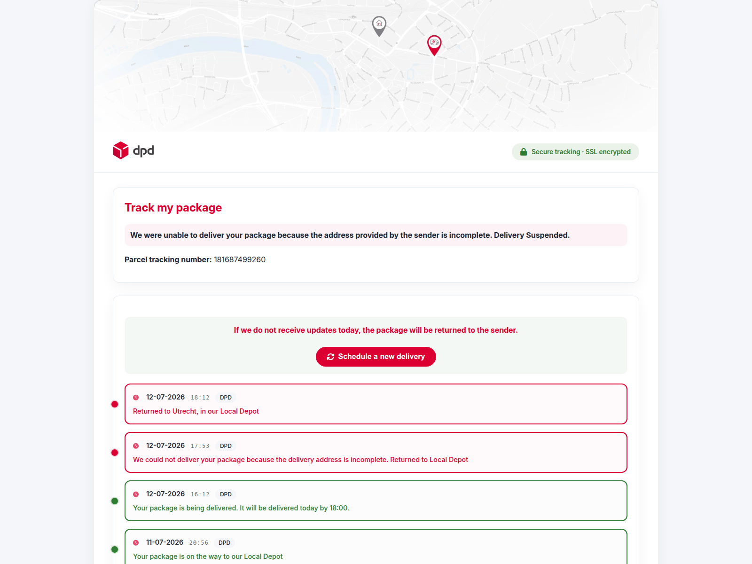Click the DPD red cube logo

(x=121, y=150)
